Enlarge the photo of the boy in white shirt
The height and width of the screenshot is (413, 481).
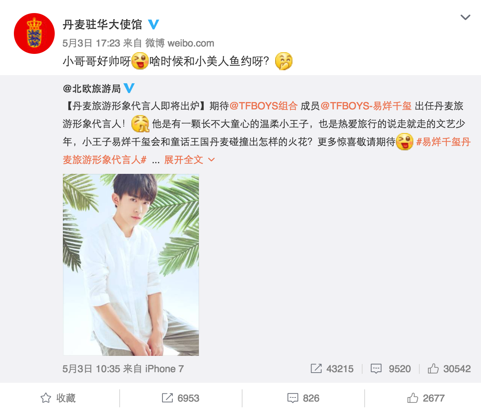pos(131,264)
